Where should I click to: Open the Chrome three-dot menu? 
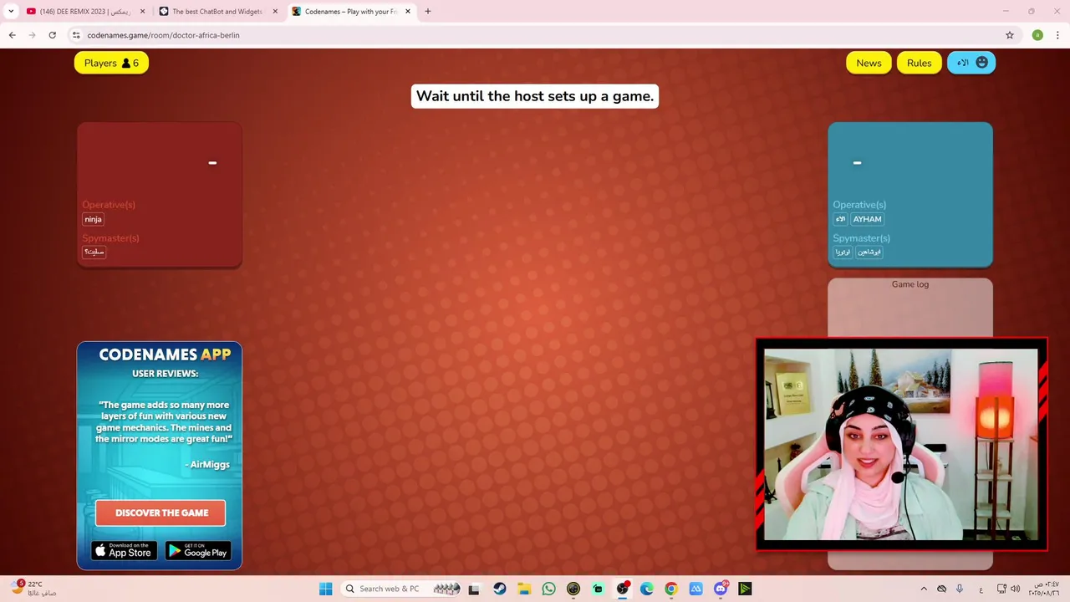[x=1057, y=35]
